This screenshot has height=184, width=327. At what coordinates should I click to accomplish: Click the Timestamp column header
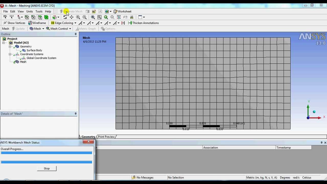pos(294,147)
